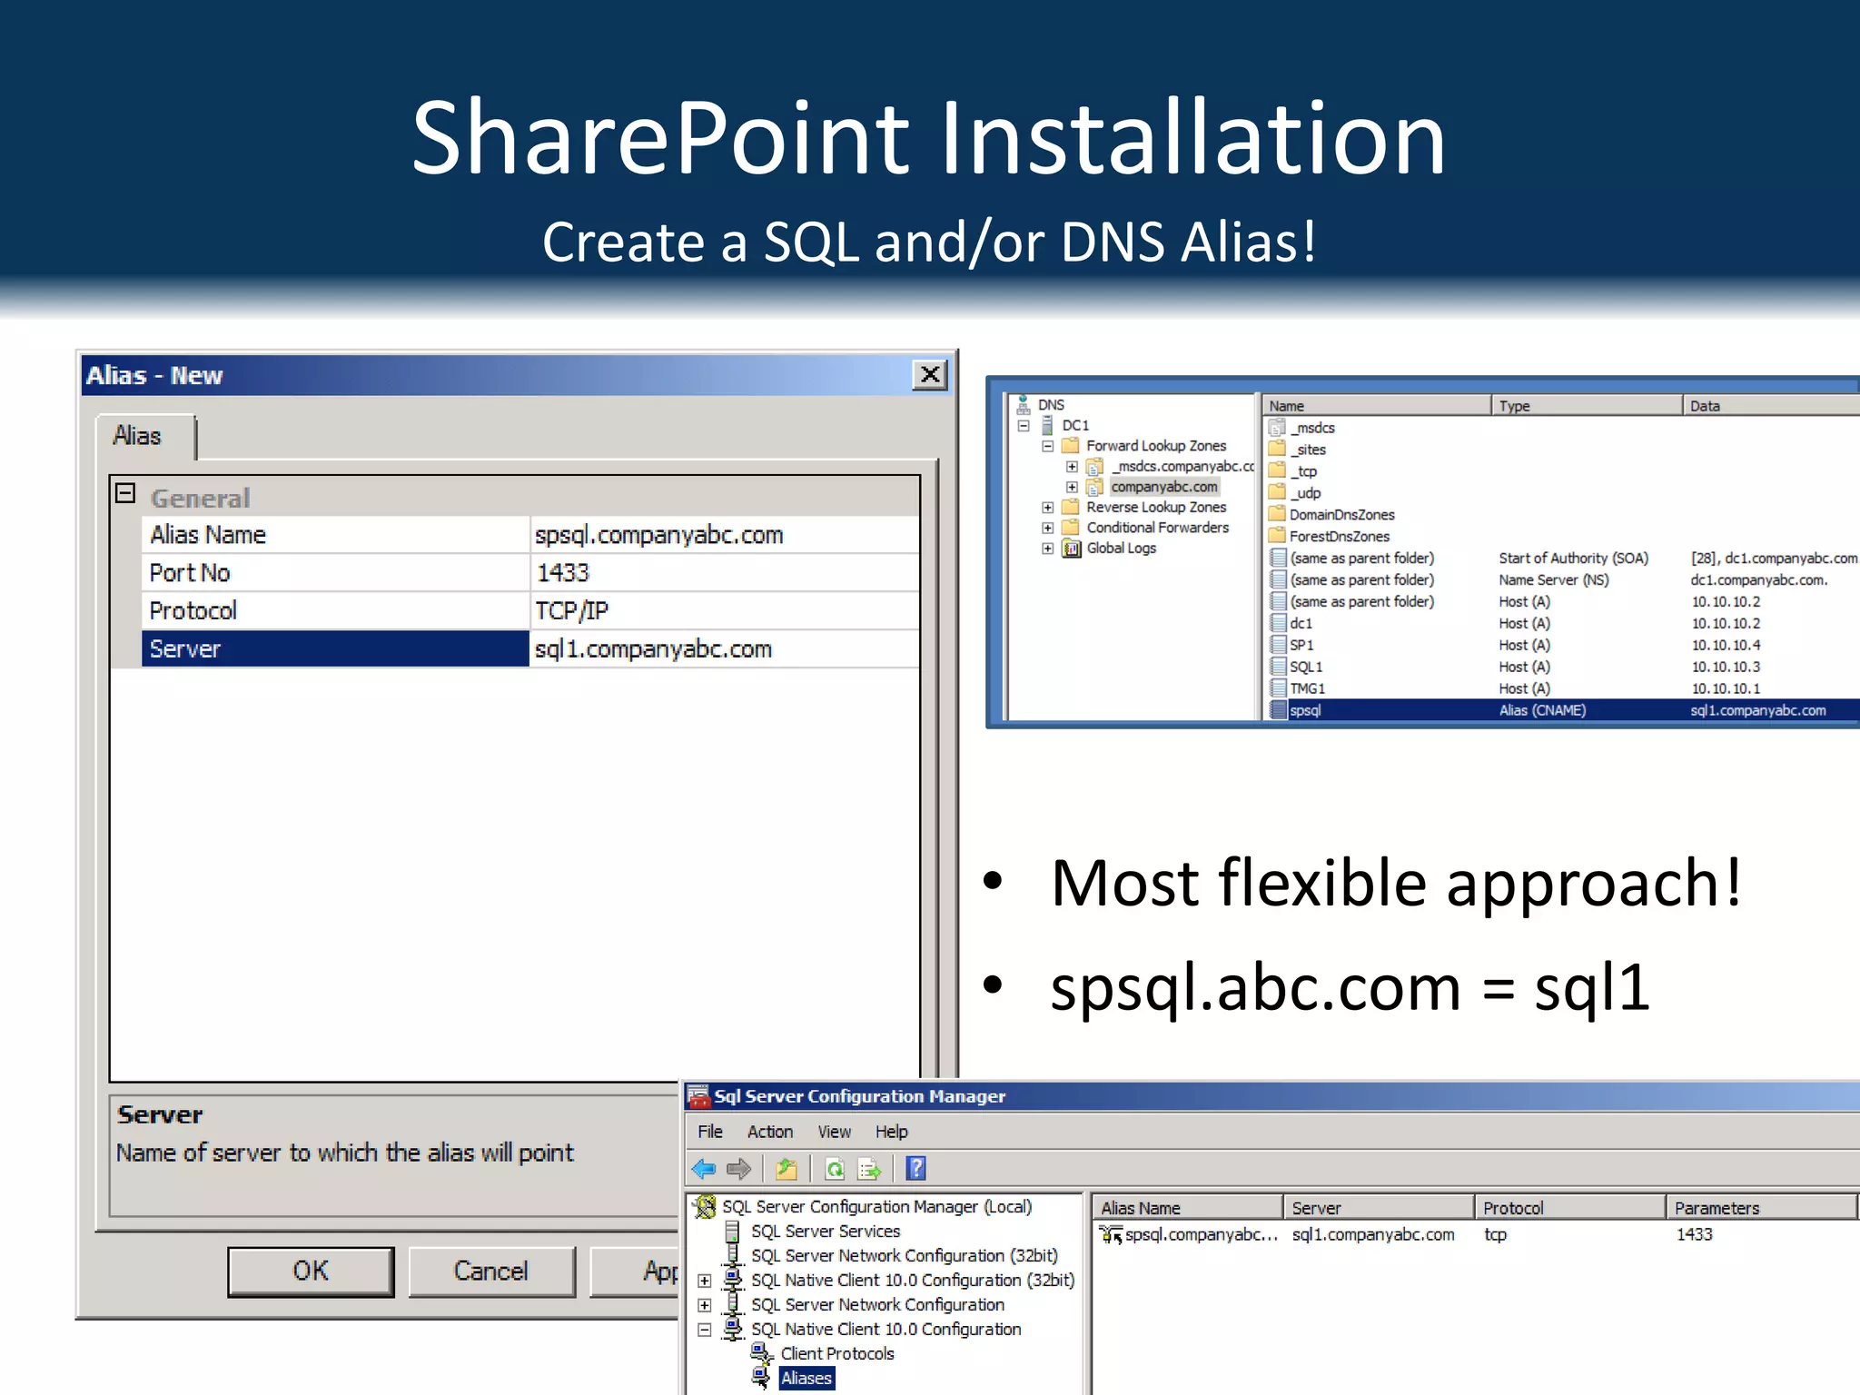Click the Export List toolbar icon
The height and width of the screenshot is (1395, 1860).
pyautogui.click(x=869, y=1169)
